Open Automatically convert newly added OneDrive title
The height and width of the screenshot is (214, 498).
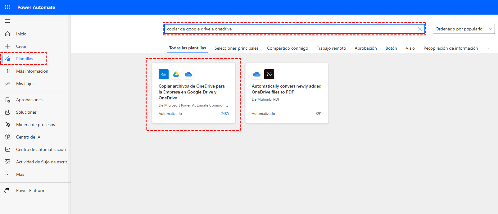287,89
